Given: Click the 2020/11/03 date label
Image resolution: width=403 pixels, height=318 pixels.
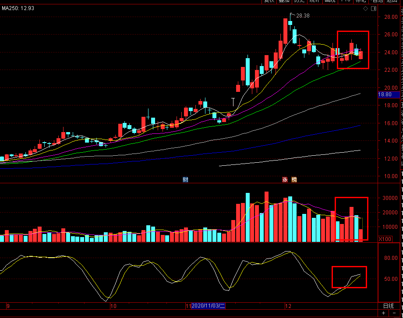Looking at the screenshot, I should (x=208, y=306).
